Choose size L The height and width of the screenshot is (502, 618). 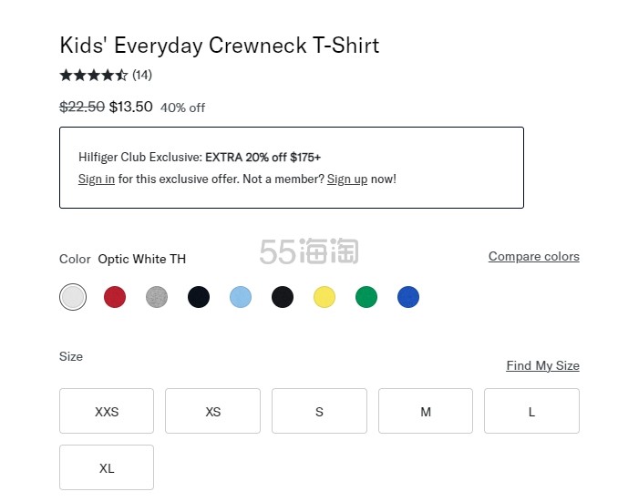coord(531,412)
